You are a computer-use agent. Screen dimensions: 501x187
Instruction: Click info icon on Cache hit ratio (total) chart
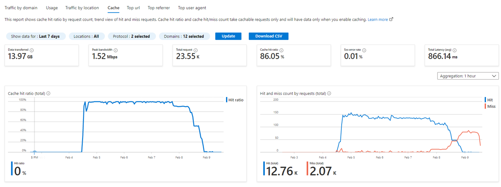(48, 94)
